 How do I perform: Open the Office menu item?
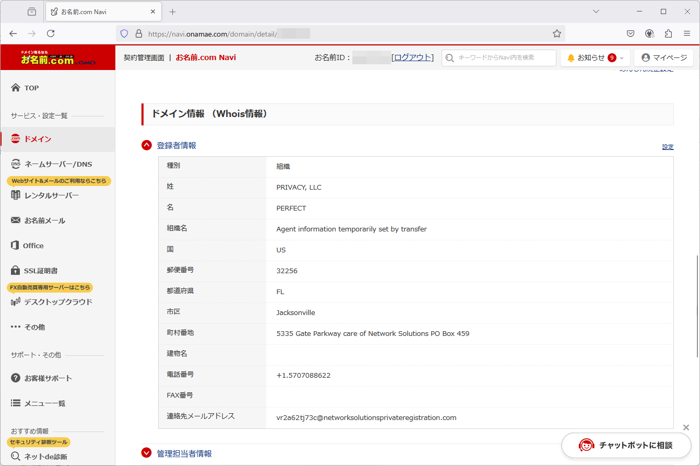33,246
